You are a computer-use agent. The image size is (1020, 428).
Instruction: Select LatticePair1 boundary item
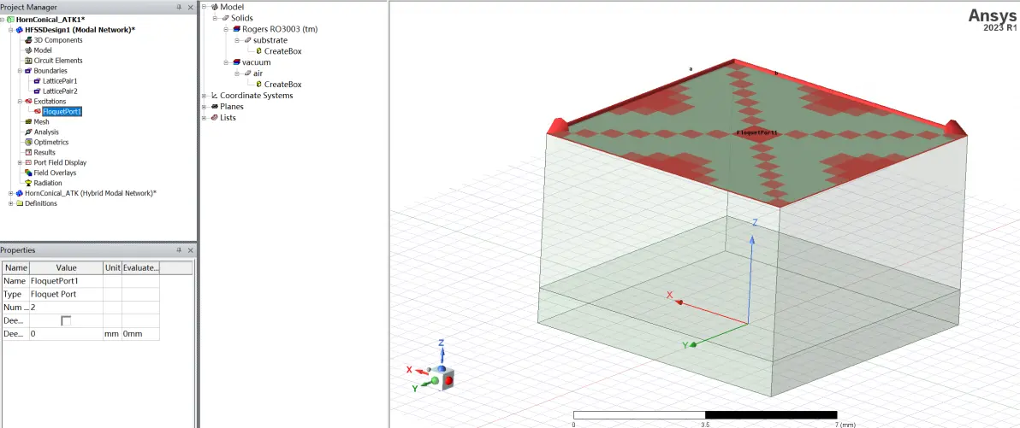point(60,81)
